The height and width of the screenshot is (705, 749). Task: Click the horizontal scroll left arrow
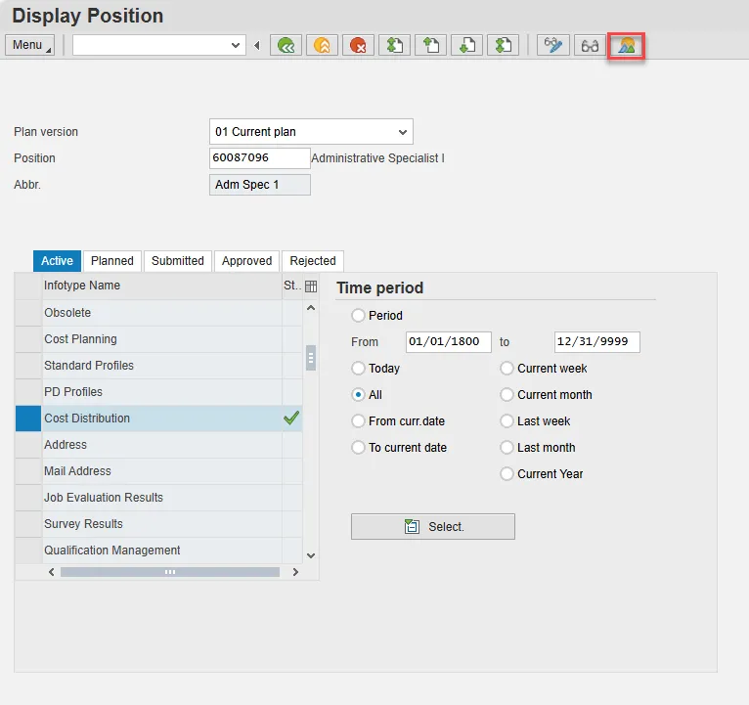[52, 572]
